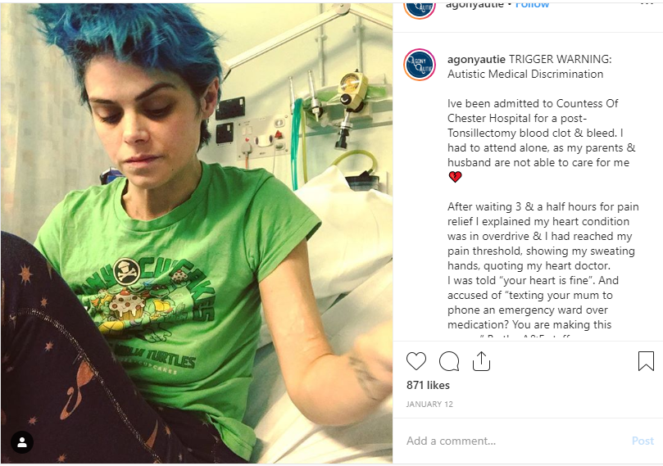Click the broken heart emoji in caption
The image size is (663, 466).
[x=455, y=177]
